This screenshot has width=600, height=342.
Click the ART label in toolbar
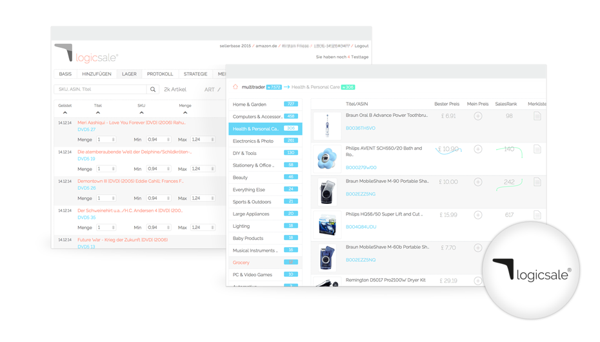pyautogui.click(x=209, y=90)
